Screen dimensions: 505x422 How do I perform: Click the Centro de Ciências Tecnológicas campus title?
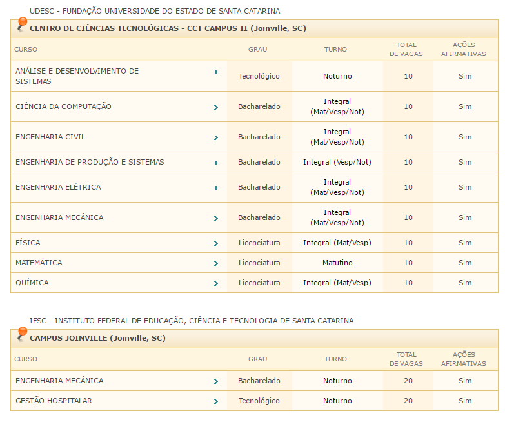point(168,28)
